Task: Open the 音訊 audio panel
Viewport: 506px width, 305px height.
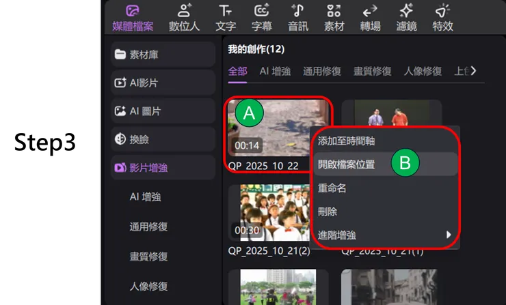Action: pos(298,18)
